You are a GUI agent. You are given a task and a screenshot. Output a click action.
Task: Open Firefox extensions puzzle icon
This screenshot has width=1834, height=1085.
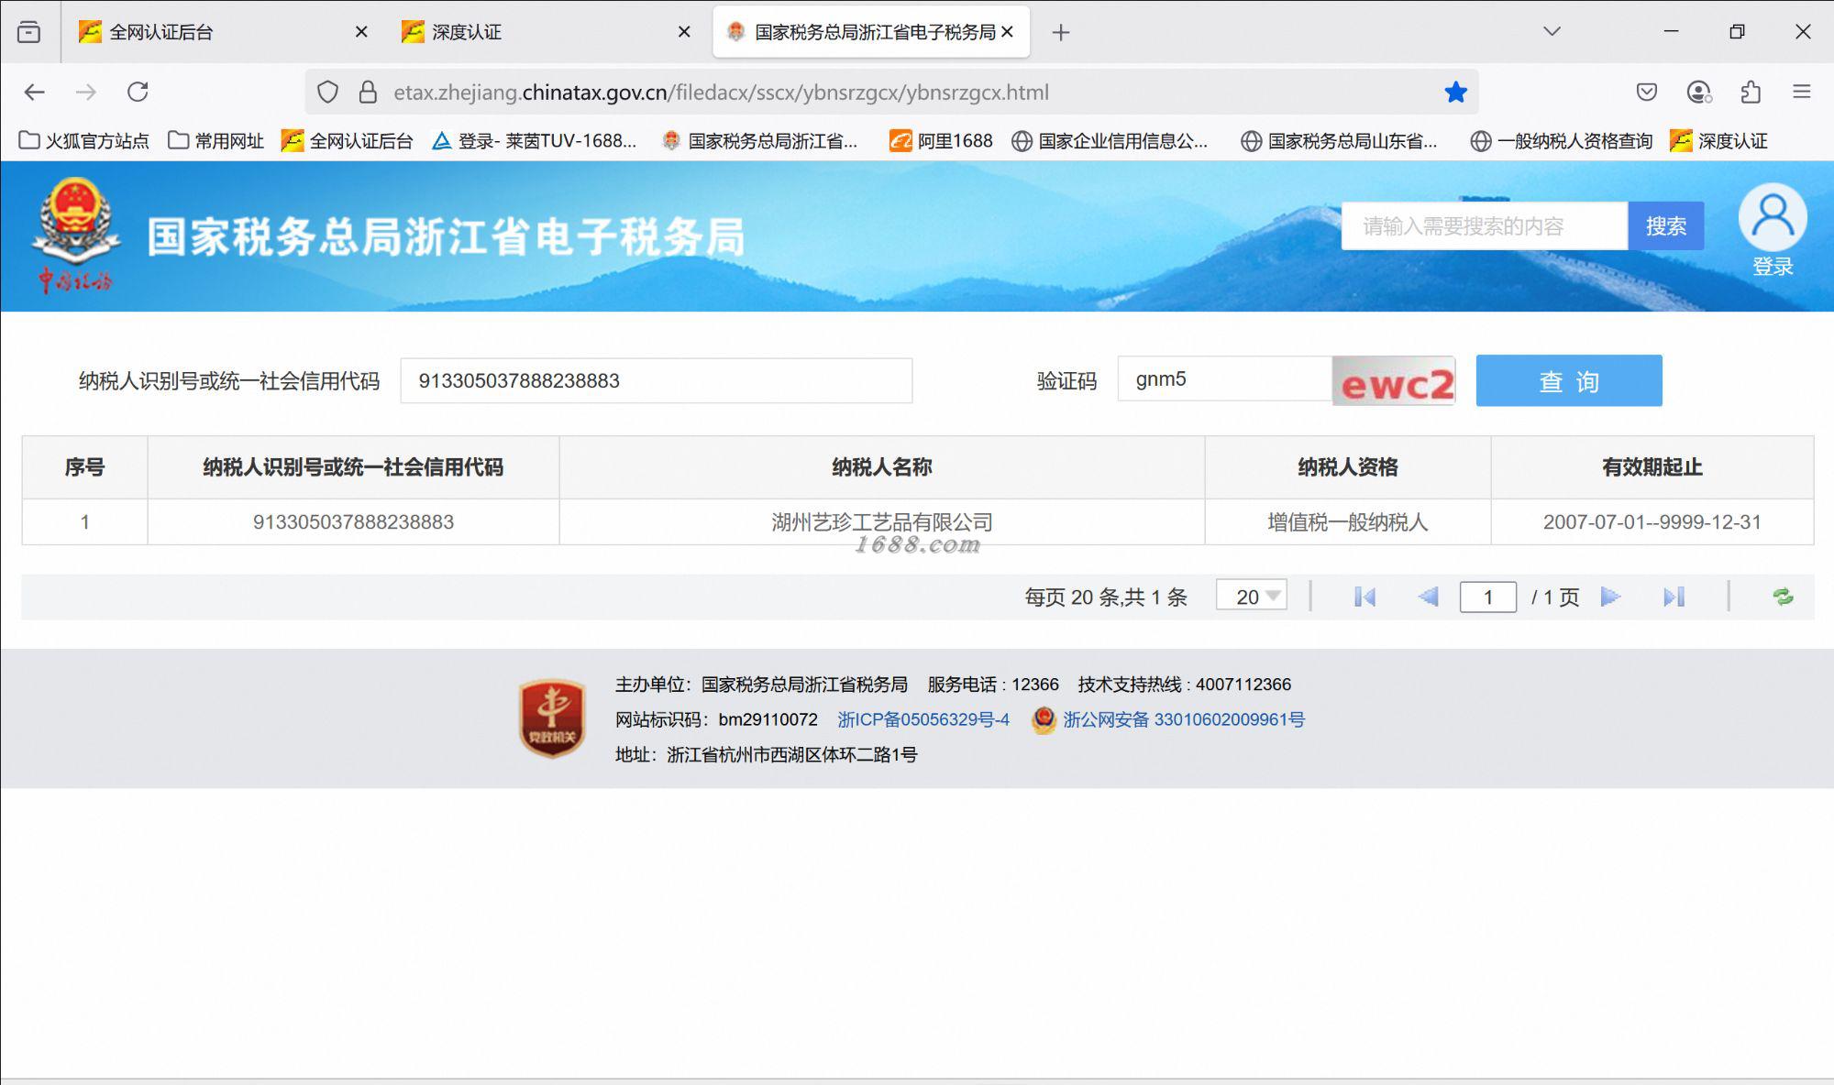coord(1751,92)
